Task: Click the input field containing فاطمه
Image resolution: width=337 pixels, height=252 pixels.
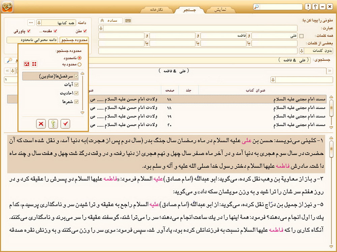Action: [x=223, y=36]
